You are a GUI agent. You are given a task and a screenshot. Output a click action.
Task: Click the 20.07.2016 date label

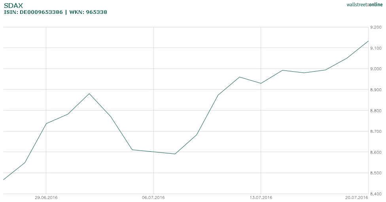[357, 198]
